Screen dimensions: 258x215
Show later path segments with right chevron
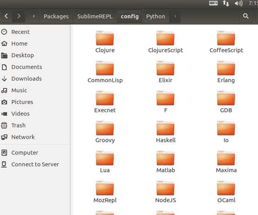pos(175,16)
